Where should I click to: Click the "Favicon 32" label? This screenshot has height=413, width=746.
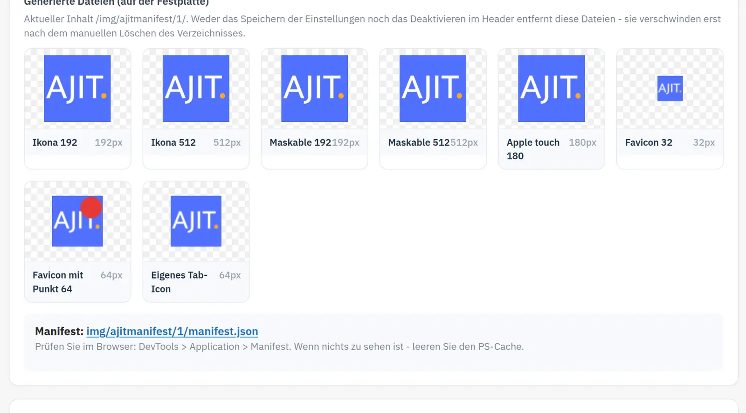[x=649, y=143]
